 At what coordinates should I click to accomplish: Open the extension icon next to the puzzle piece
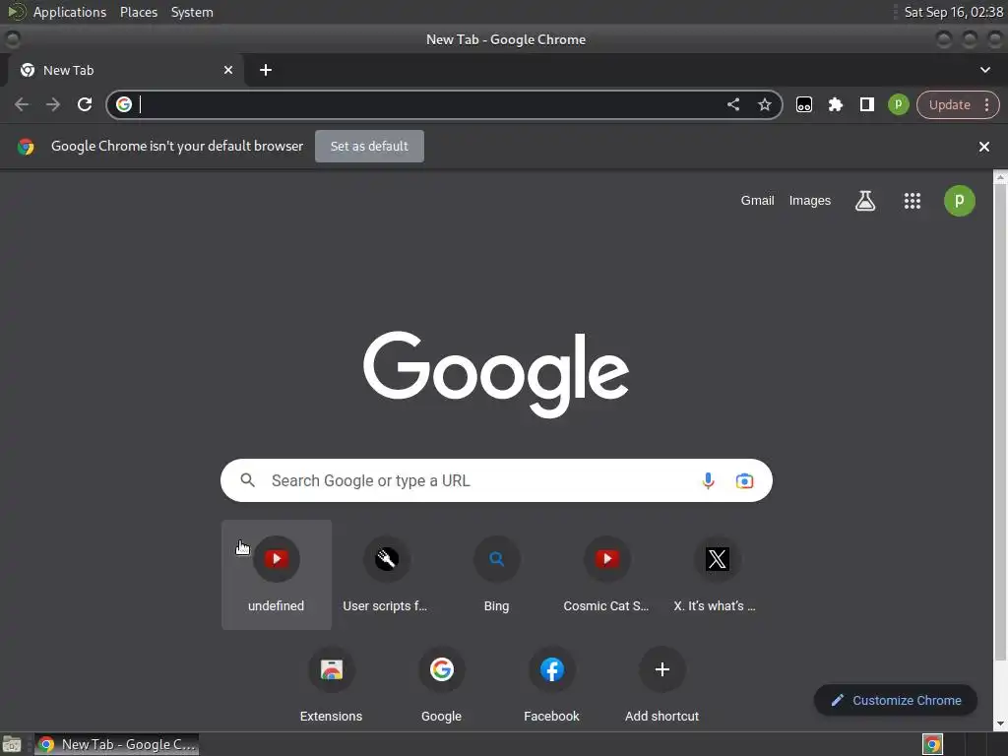(803, 104)
